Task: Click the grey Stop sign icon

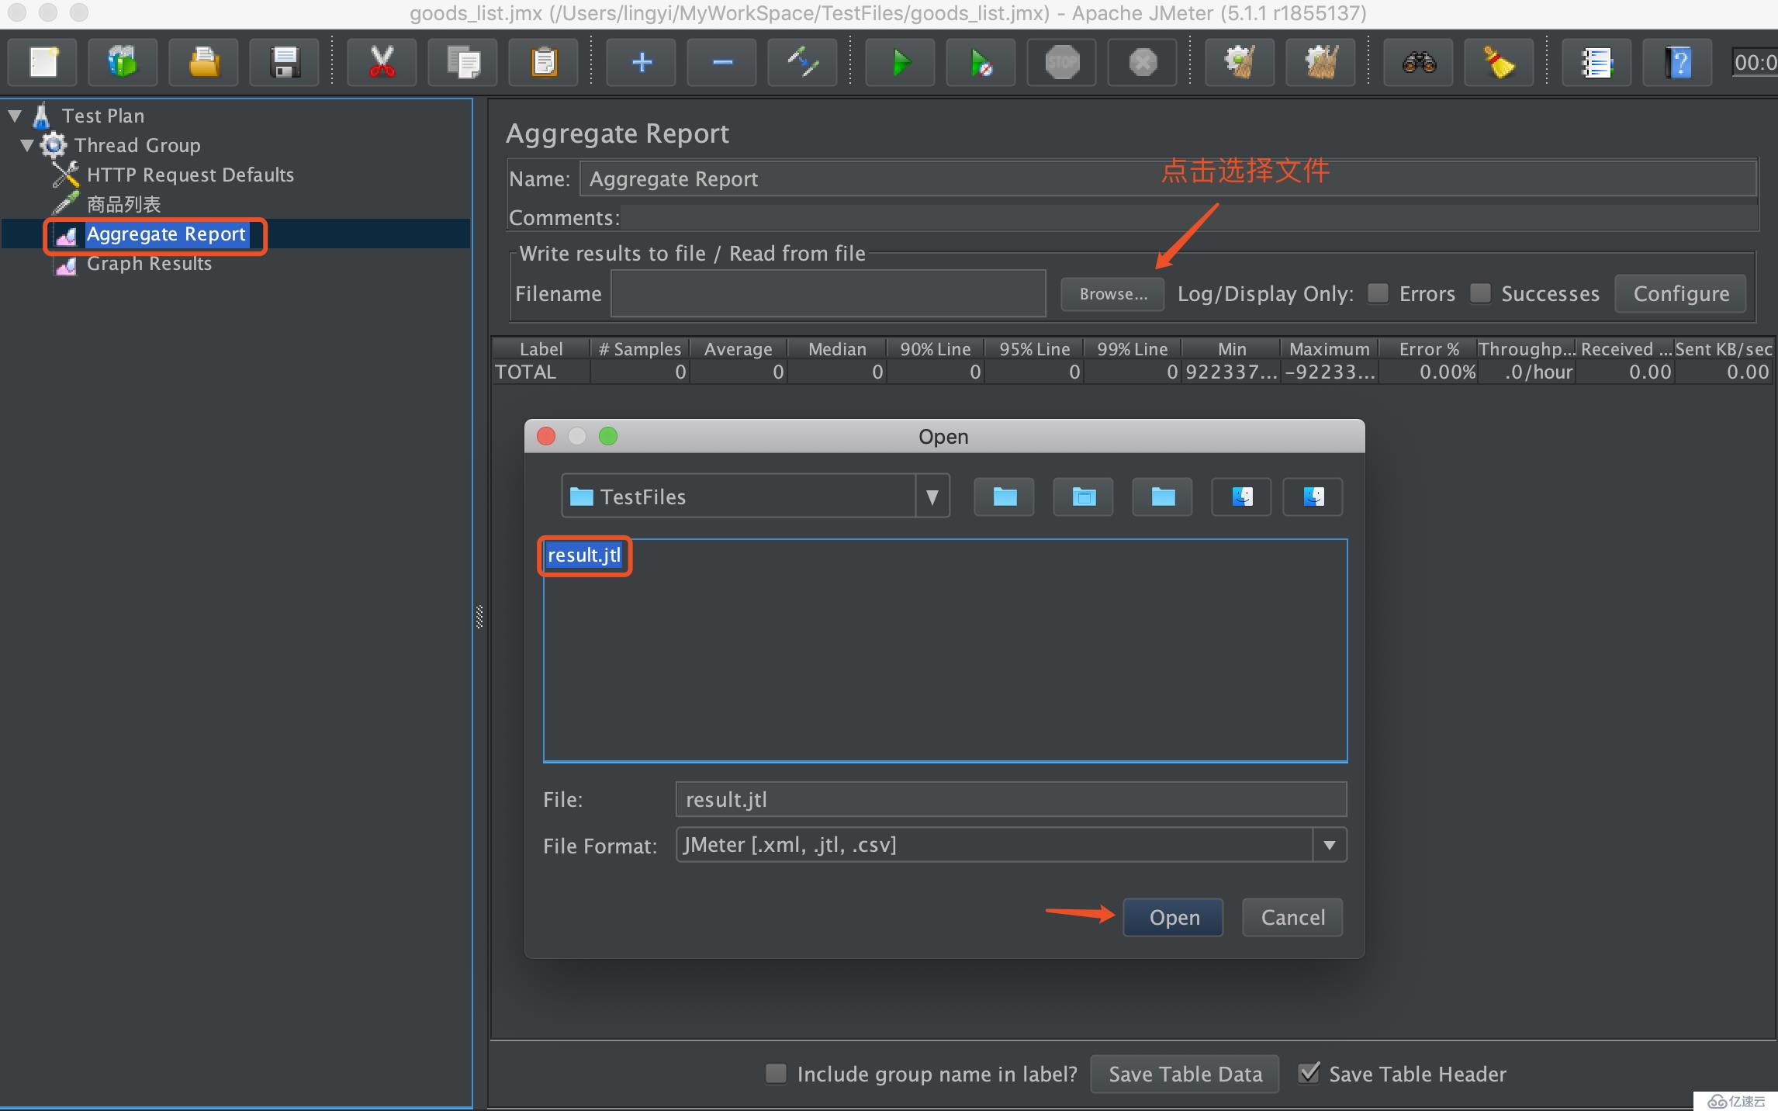Action: click(1062, 62)
